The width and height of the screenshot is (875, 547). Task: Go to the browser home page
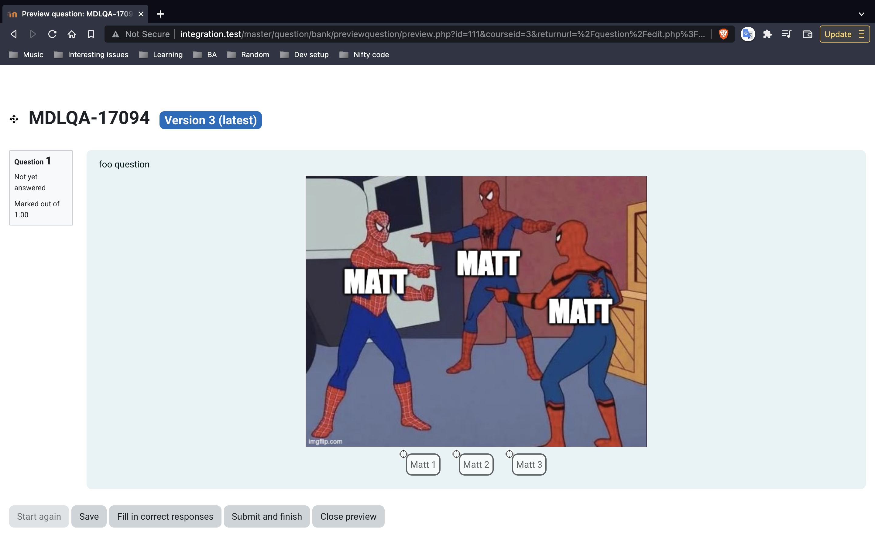coord(72,34)
